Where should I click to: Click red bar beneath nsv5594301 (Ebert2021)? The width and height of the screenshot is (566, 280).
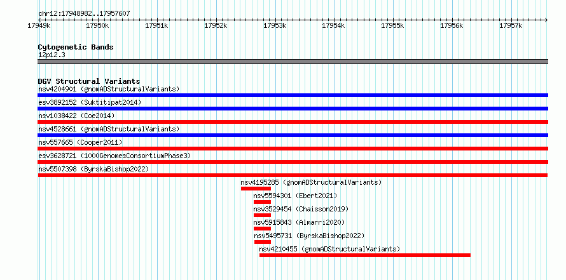(x=262, y=202)
